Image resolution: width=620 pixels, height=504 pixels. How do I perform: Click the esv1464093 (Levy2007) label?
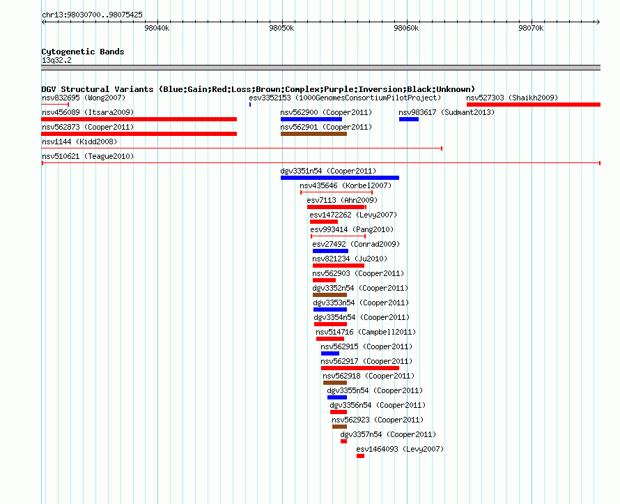click(400, 449)
